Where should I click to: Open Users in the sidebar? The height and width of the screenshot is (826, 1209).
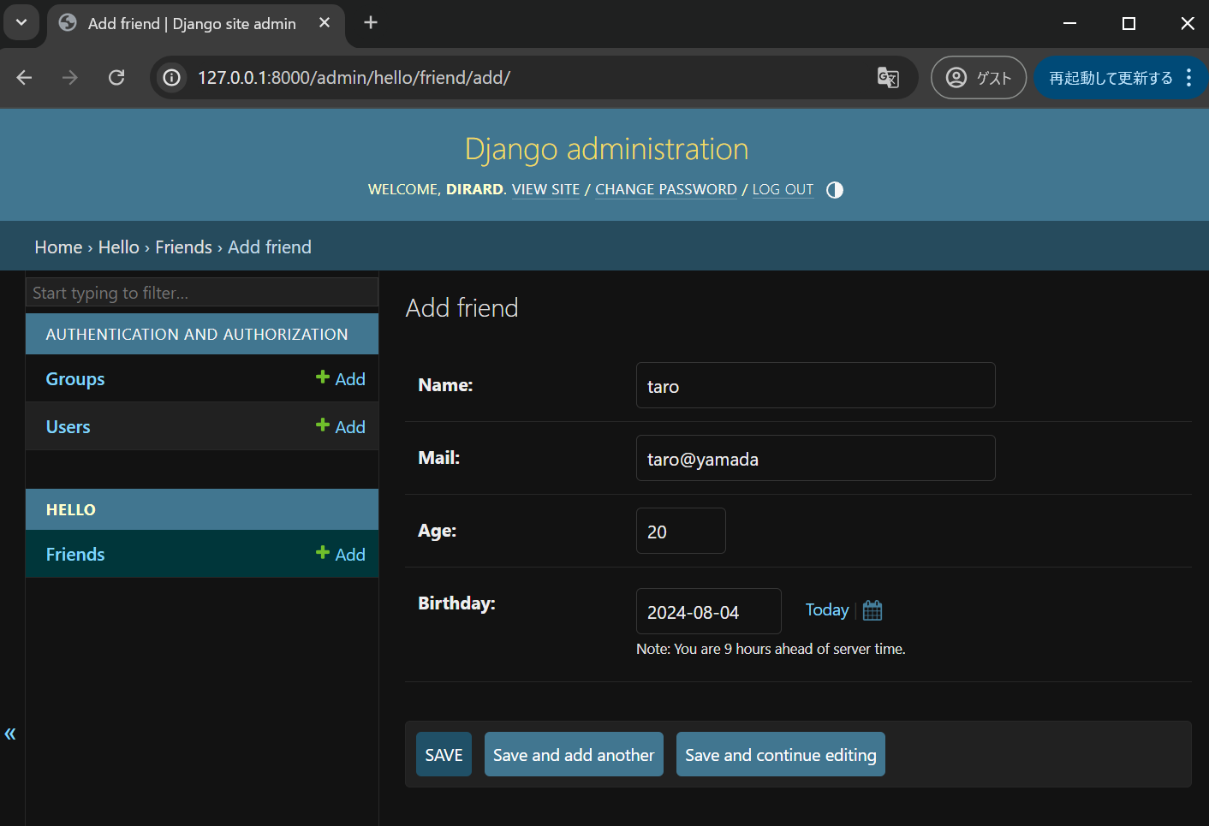click(68, 427)
